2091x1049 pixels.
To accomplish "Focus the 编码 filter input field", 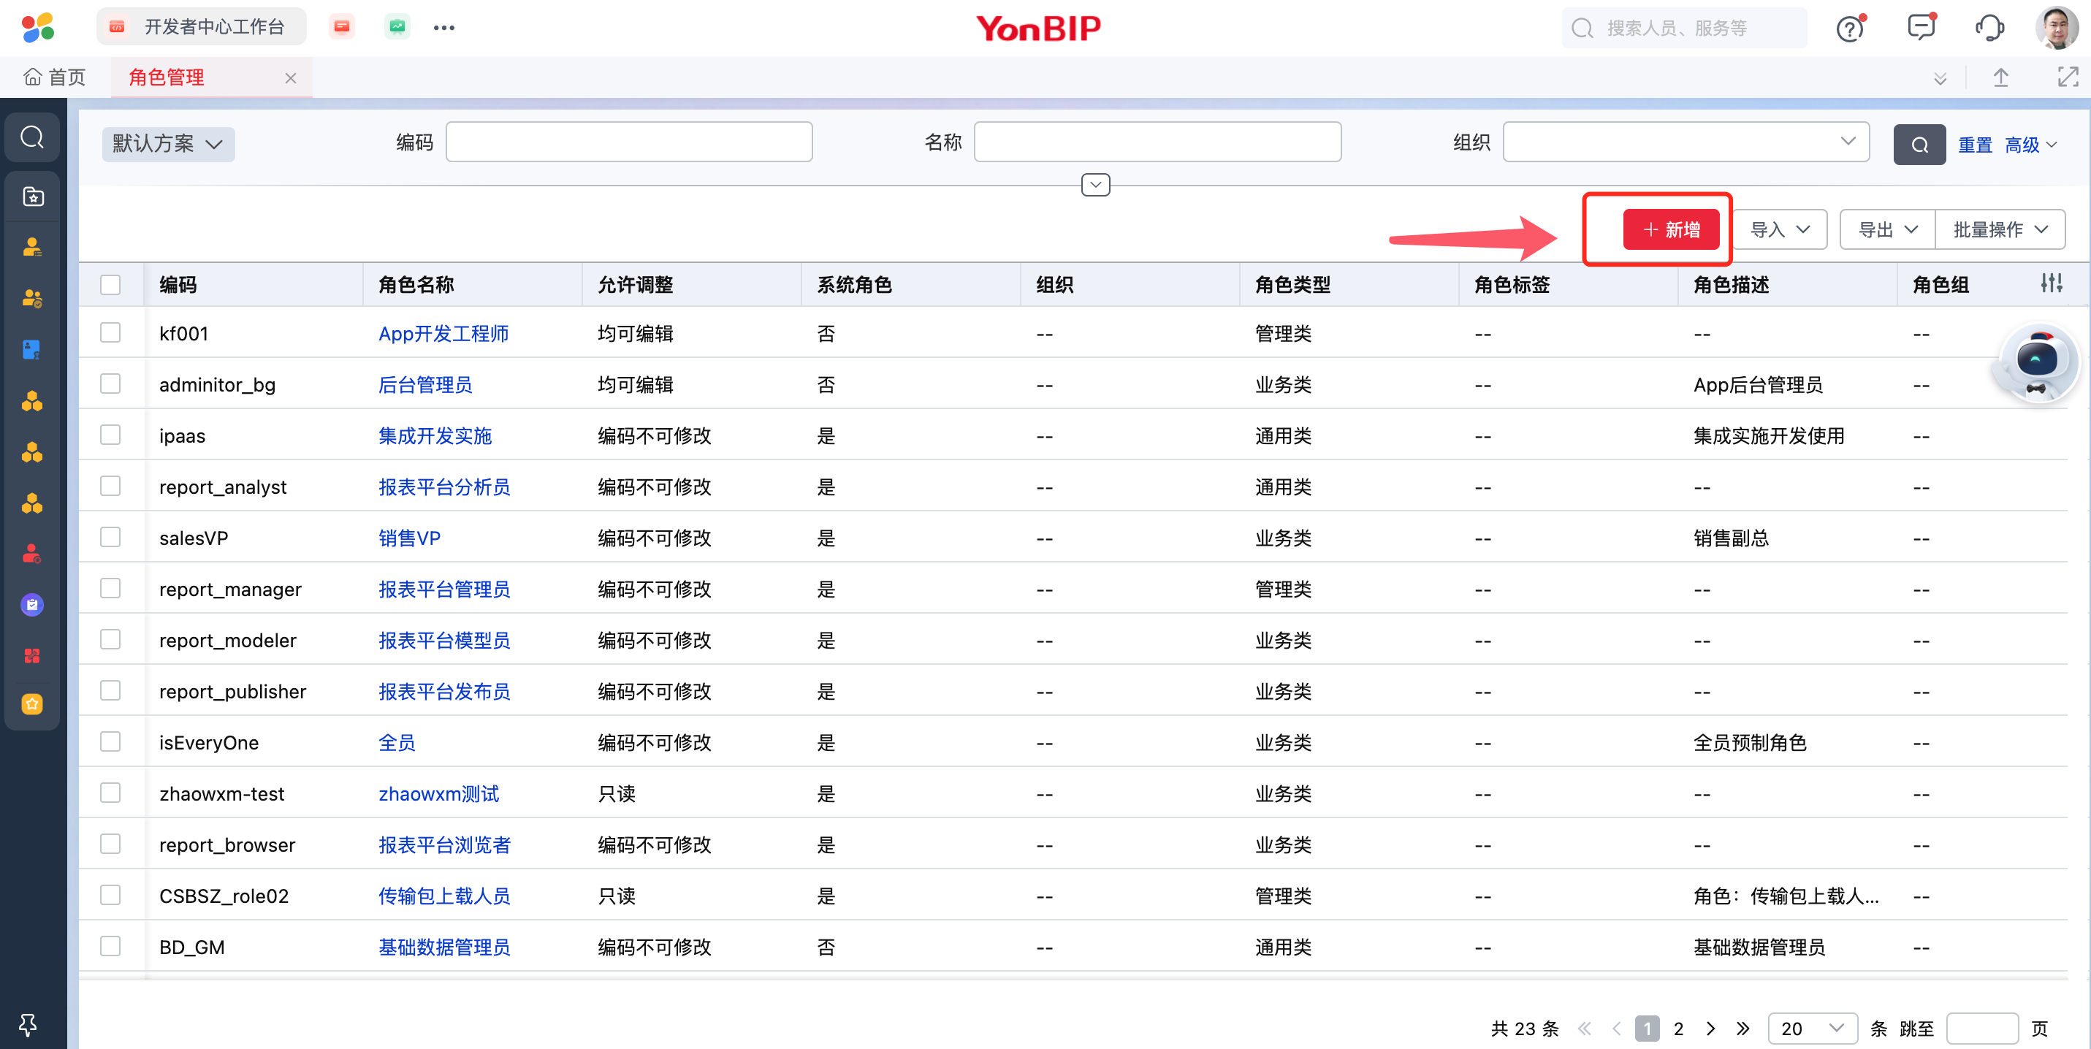I will 628,142.
